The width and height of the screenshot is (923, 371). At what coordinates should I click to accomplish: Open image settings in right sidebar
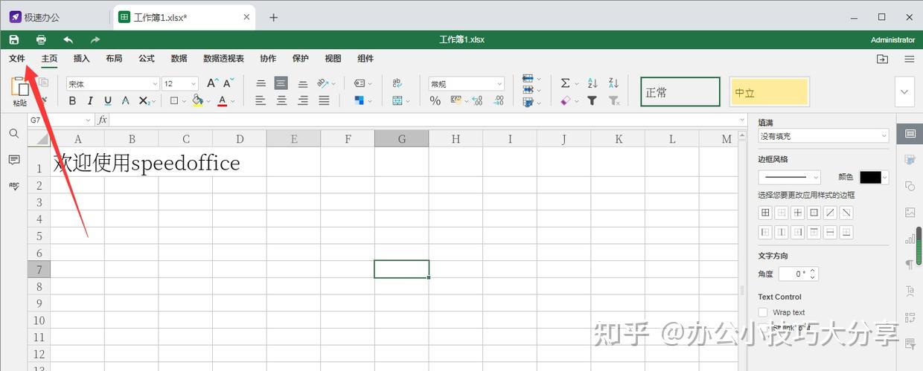point(910,212)
